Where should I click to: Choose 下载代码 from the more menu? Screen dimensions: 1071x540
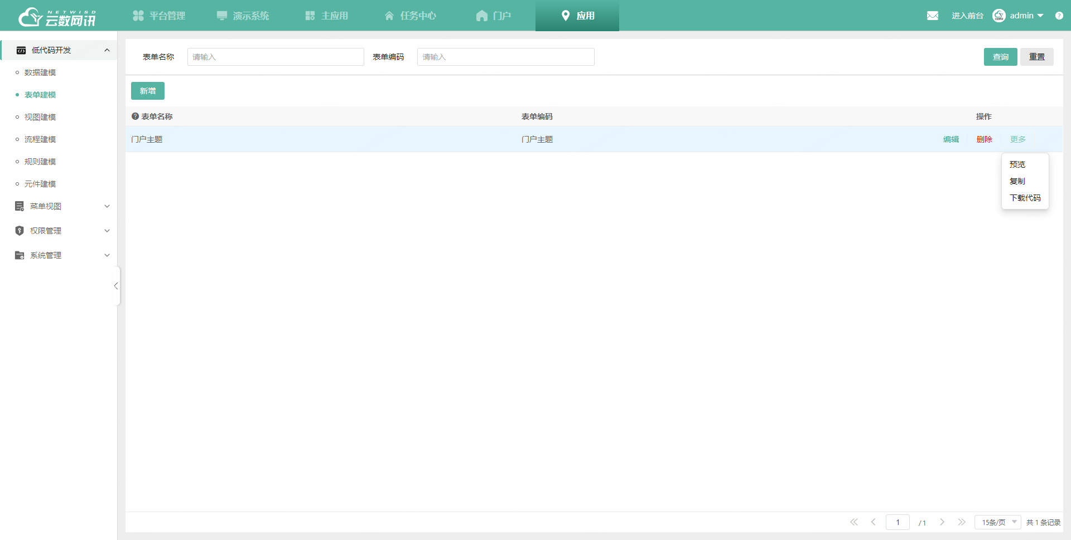tap(1025, 198)
